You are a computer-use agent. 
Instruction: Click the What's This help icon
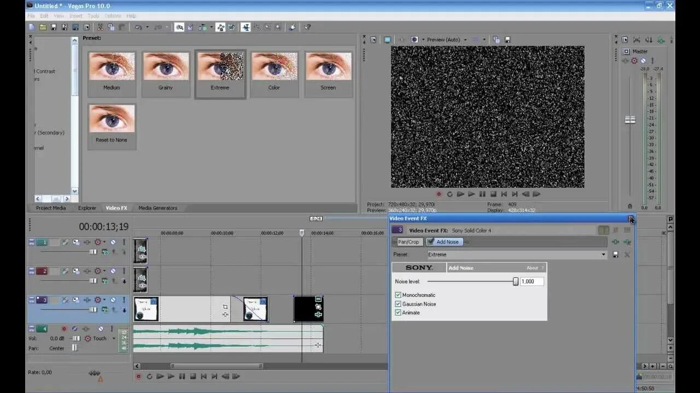coord(307,27)
